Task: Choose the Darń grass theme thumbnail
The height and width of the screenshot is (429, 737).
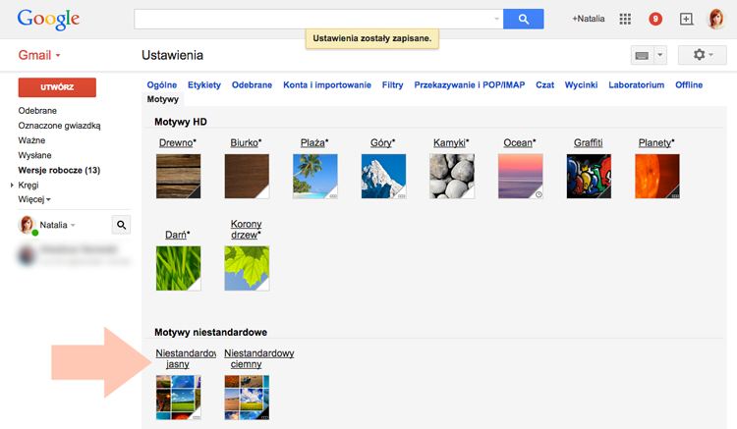Action: click(178, 268)
